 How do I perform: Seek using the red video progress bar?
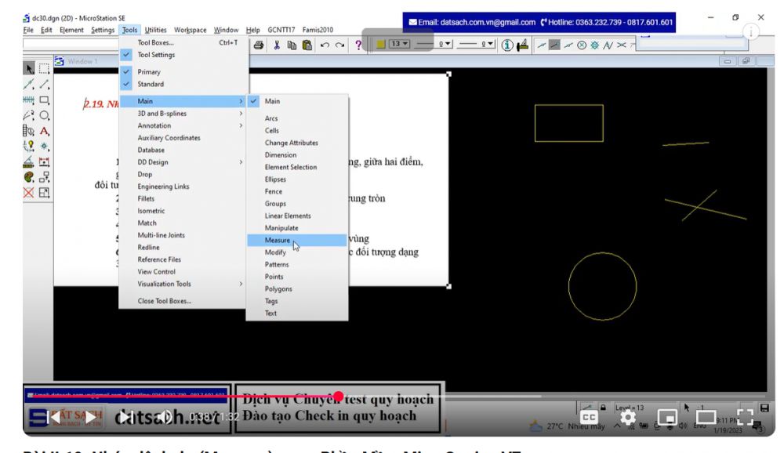point(235,397)
